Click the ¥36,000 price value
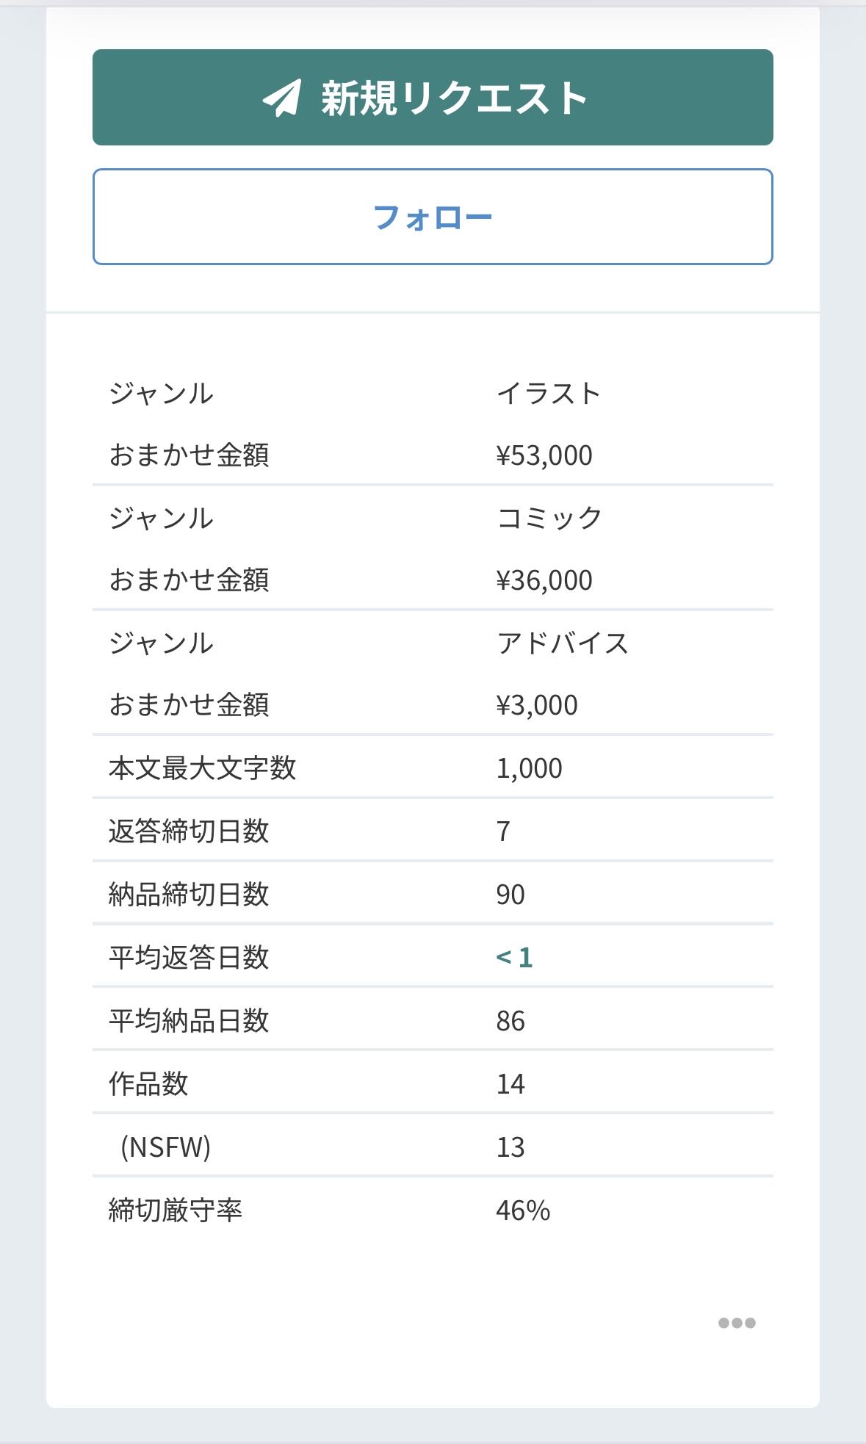Viewport: 866px width, 1444px height. pyautogui.click(x=544, y=580)
